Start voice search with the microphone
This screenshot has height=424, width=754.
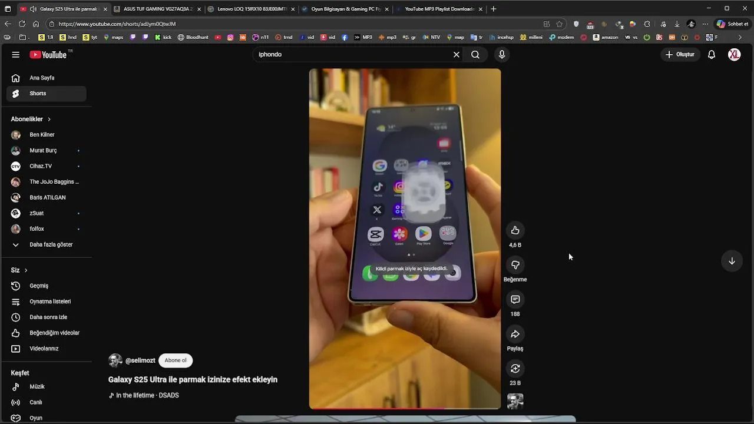coord(502,55)
